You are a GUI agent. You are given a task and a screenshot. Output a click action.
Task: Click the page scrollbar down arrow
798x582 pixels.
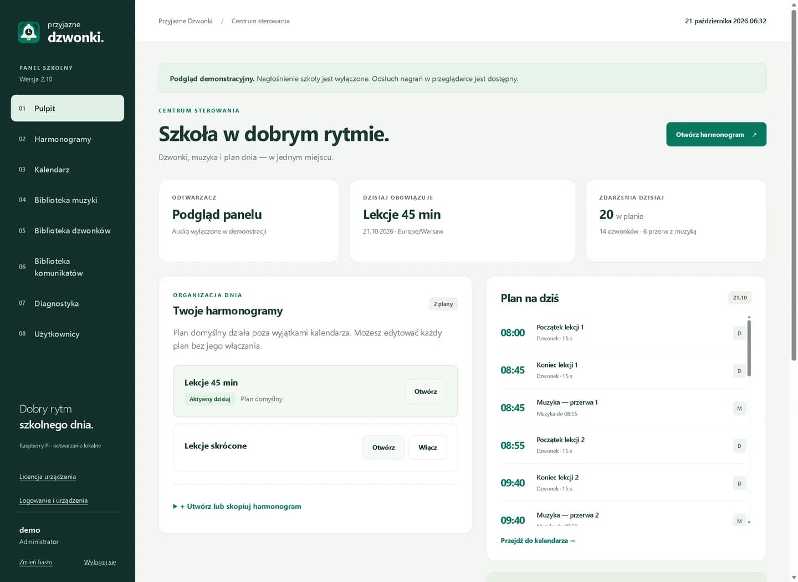pos(794,578)
